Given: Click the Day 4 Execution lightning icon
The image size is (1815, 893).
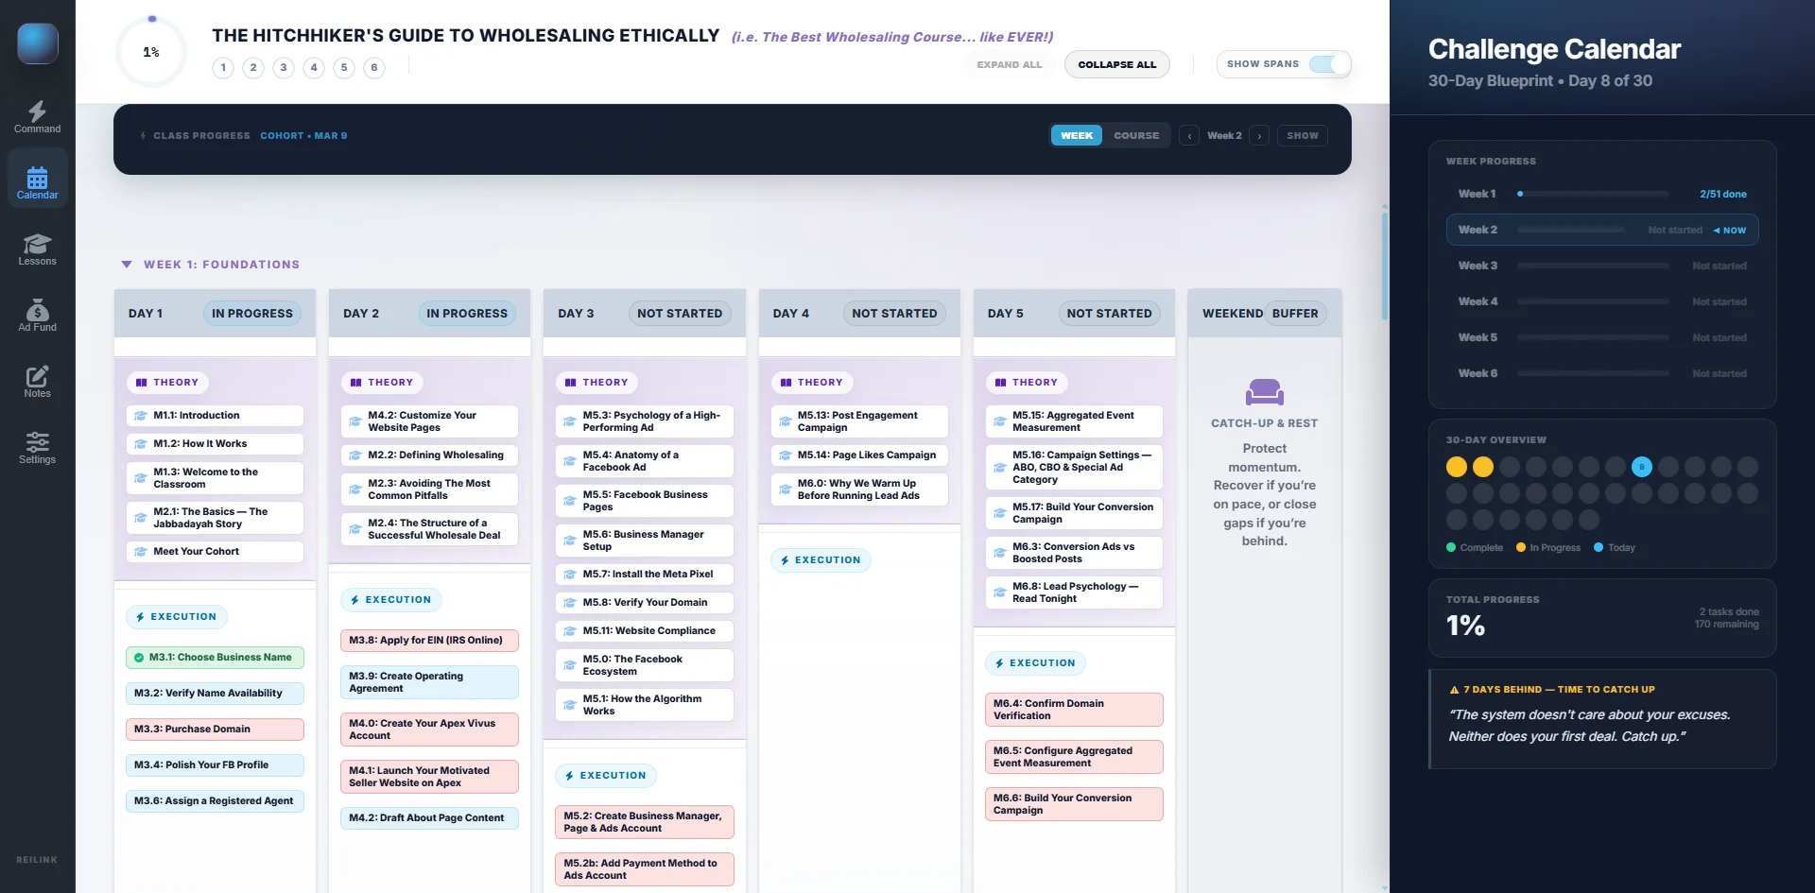Looking at the screenshot, I should (x=785, y=560).
